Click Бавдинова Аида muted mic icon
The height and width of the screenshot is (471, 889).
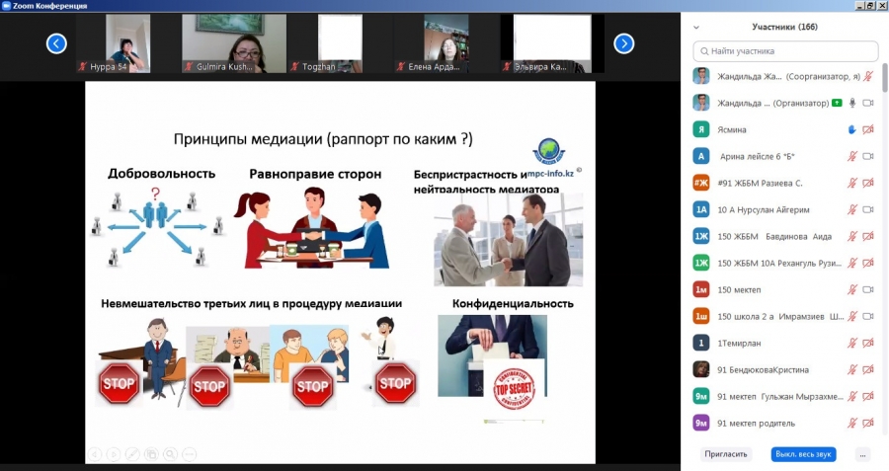coord(852,236)
